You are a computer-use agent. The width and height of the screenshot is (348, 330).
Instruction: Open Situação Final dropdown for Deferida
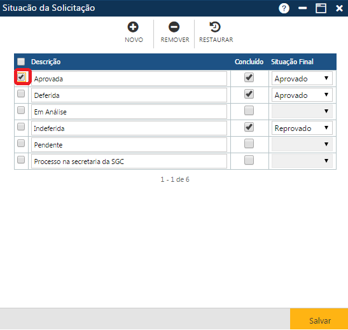point(302,95)
